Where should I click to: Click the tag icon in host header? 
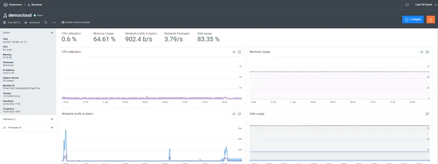(46, 22)
